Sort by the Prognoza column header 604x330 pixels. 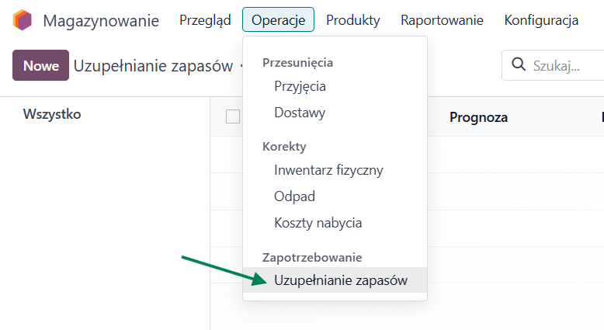click(478, 117)
